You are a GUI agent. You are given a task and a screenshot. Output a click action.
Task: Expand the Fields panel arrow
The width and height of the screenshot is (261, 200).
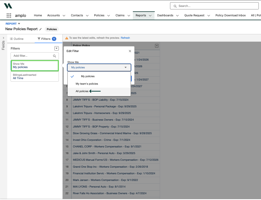click(4, 38)
